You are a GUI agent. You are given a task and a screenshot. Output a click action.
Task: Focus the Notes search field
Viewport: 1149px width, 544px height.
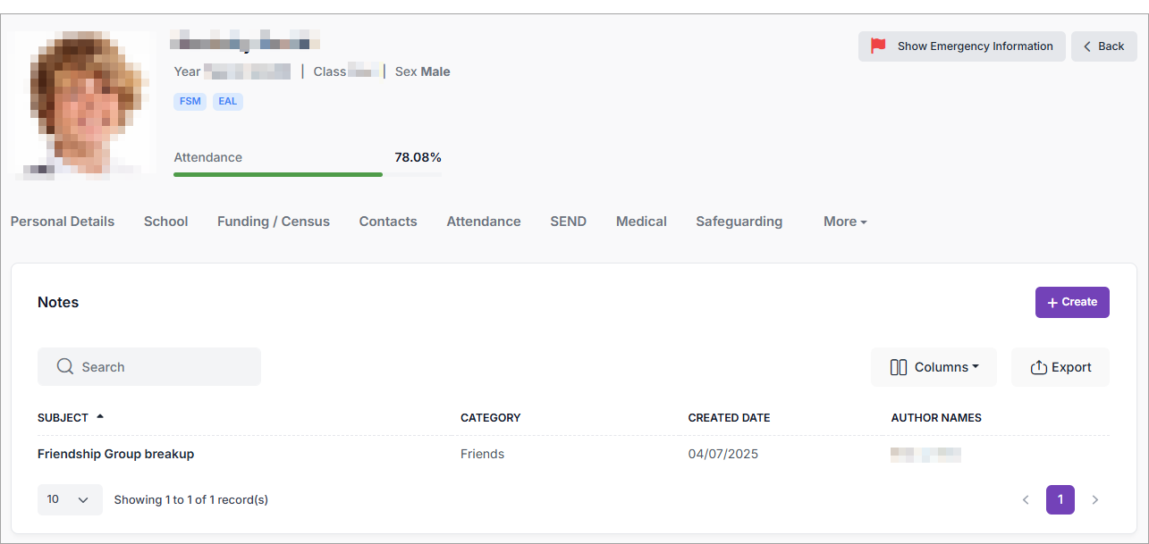pos(161,367)
